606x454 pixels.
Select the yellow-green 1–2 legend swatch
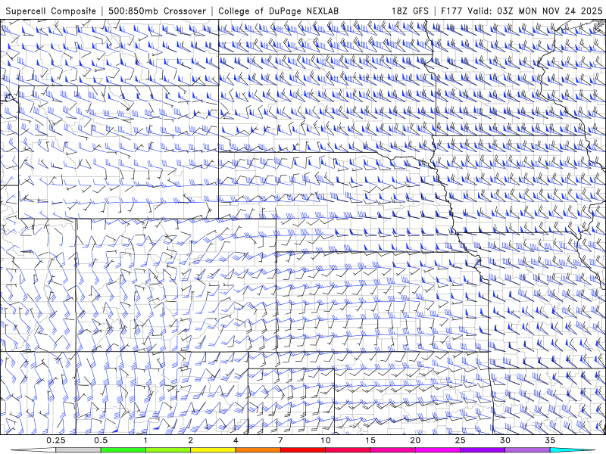[168, 450]
